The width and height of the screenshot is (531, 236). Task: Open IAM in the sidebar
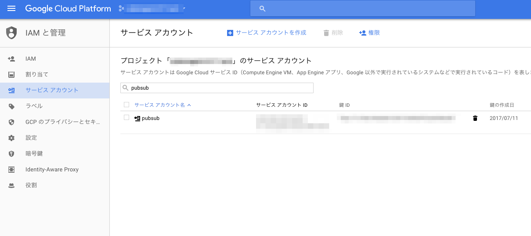pyautogui.click(x=31, y=59)
